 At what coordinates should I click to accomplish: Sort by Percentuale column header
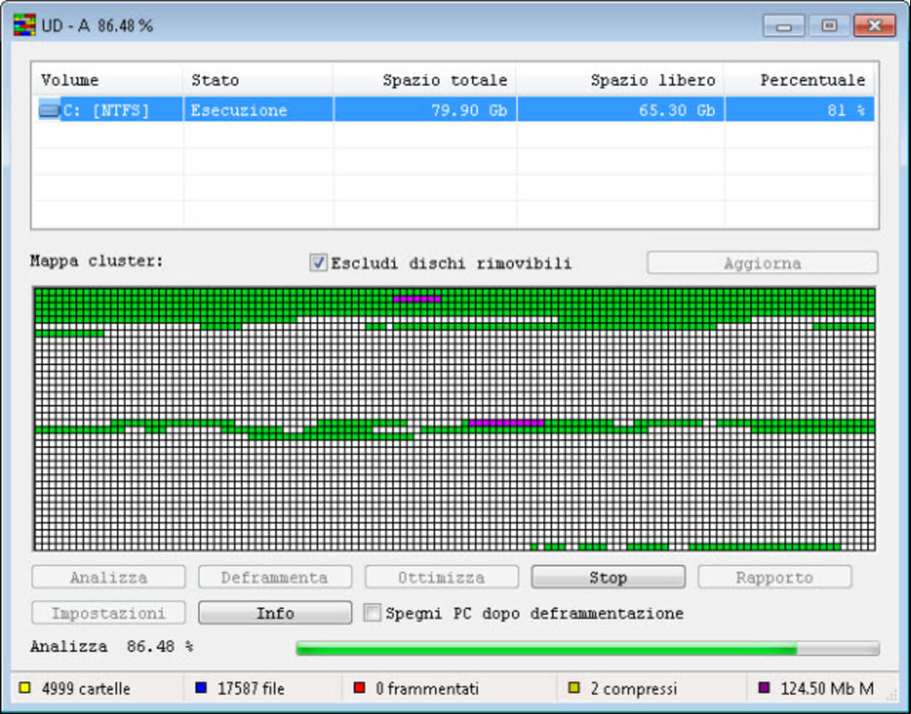pyautogui.click(x=800, y=79)
